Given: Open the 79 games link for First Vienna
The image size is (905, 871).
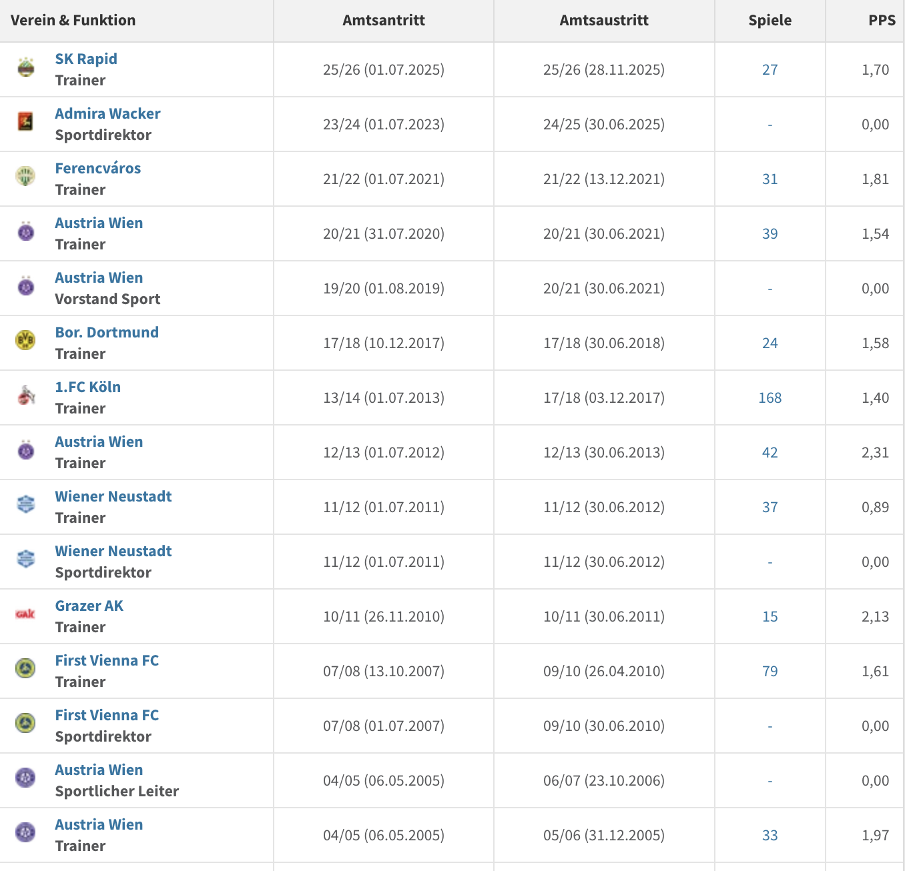Looking at the screenshot, I should [770, 672].
